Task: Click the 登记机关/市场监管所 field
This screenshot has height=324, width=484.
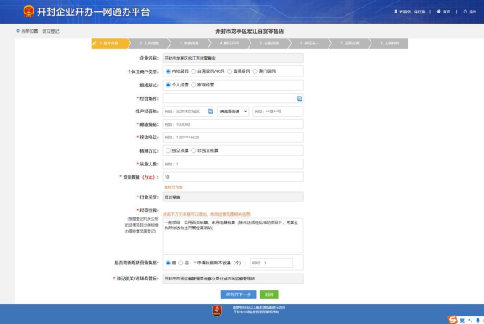Action: pos(233,279)
